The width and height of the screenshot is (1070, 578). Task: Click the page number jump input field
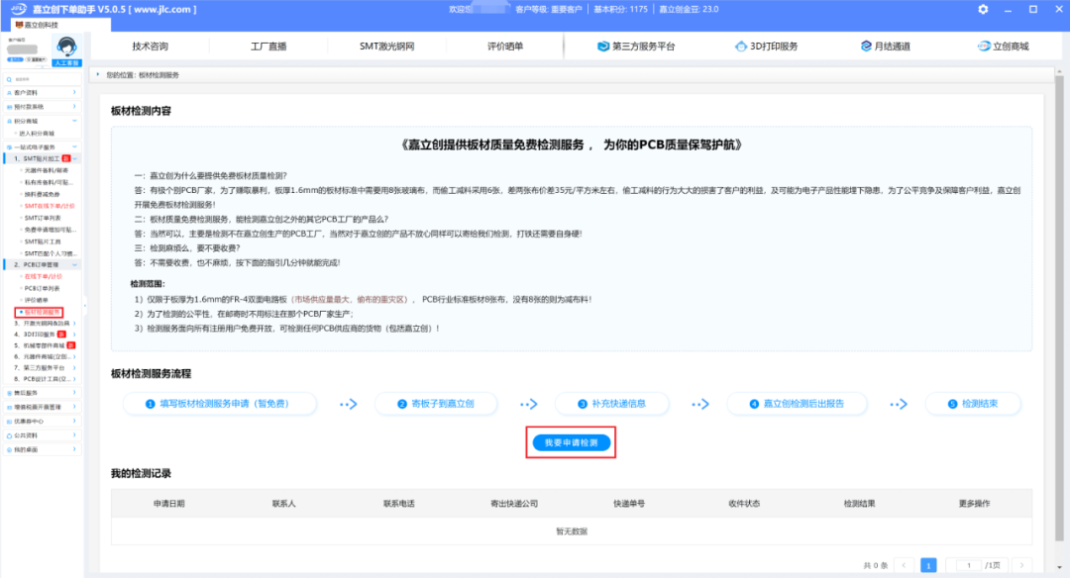[968, 565]
